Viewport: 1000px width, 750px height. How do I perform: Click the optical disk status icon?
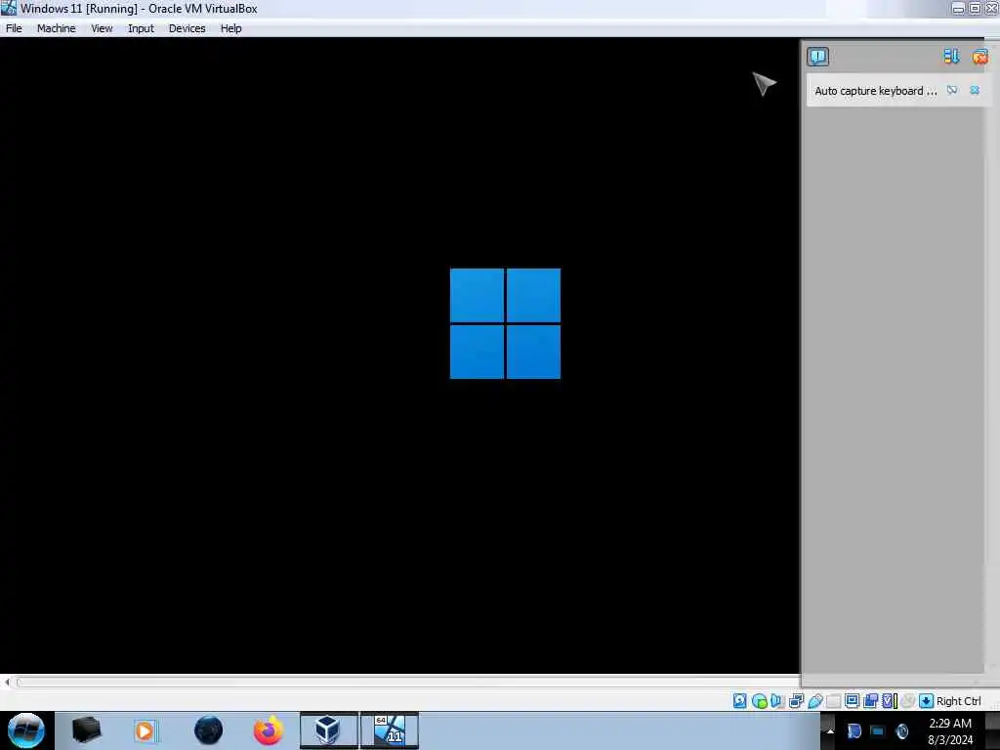(759, 701)
